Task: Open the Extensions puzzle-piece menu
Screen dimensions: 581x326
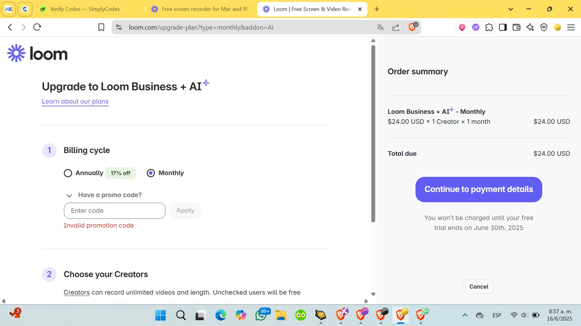Action: (489, 27)
